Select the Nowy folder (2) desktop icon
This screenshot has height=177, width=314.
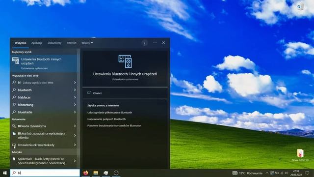point(300,155)
